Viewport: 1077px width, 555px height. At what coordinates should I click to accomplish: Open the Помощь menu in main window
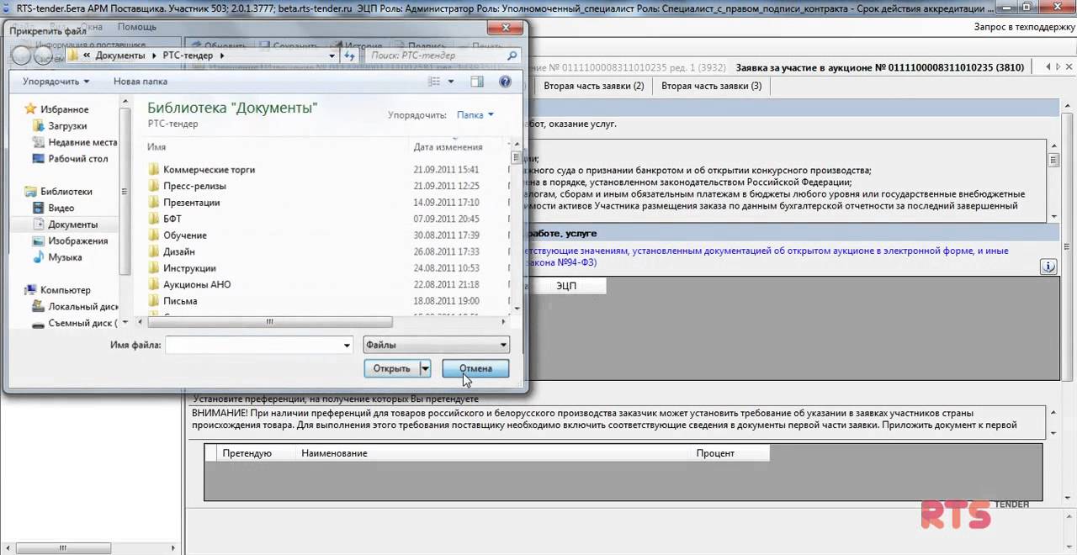[137, 27]
